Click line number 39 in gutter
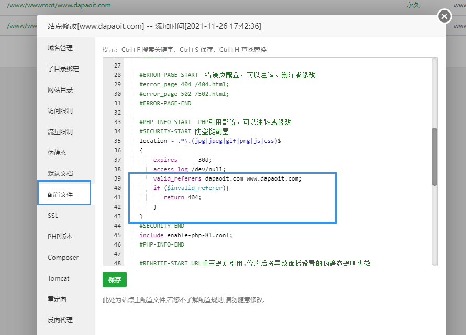Image resolution: width=466 pixels, height=335 pixels. coord(117,178)
